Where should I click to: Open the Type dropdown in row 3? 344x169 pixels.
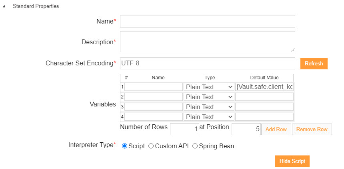(209, 107)
